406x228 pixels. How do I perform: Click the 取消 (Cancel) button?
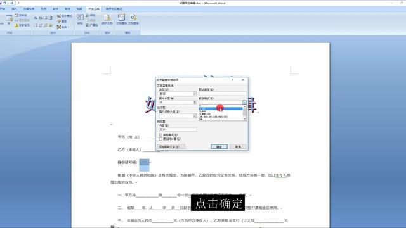point(238,146)
